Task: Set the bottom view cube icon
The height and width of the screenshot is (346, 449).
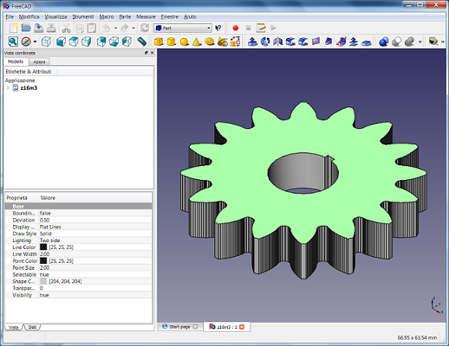Action: pyautogui.click(x=114, y=42)
